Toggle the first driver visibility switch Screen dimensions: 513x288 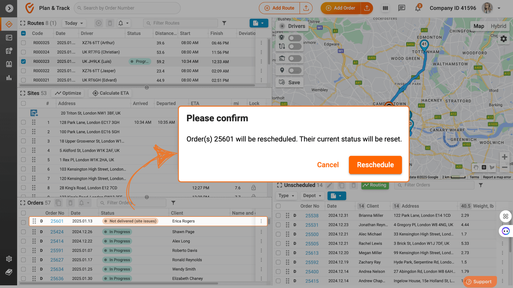coord(295,38)
